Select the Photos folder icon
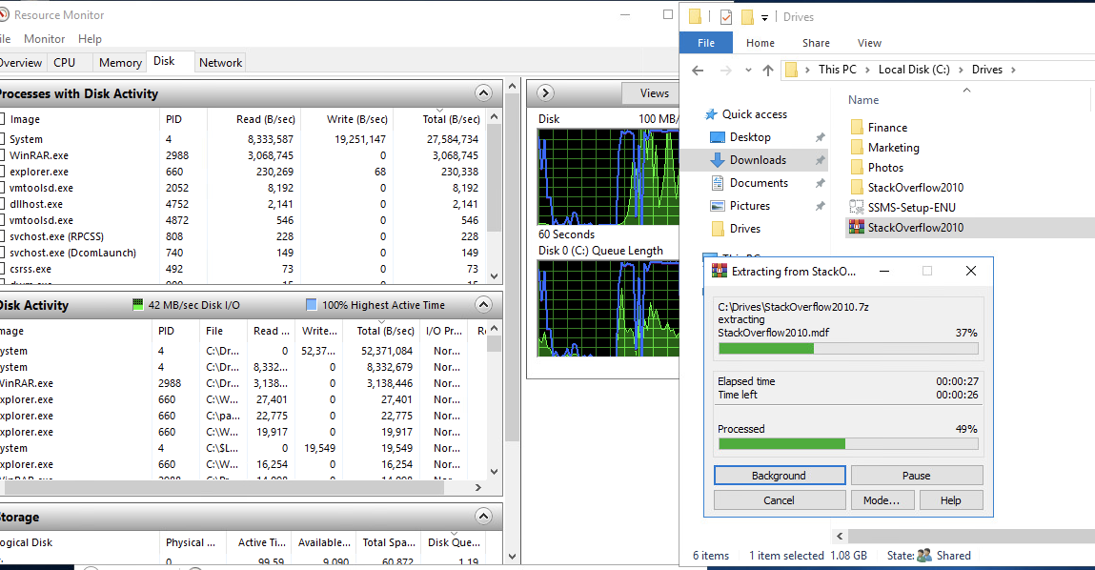Image resolution: width=1095 pixels, height=570 pixels. pyautogui.click(x=857, y=168)
